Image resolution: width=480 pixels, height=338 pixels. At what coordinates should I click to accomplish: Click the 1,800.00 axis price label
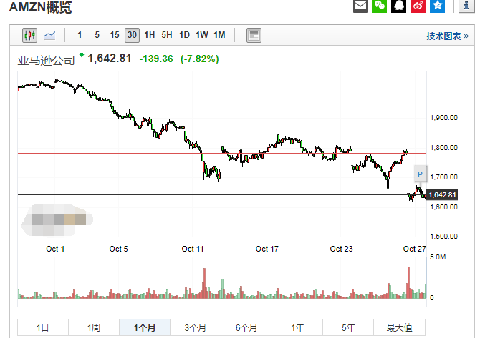click(x=443, y=148)
